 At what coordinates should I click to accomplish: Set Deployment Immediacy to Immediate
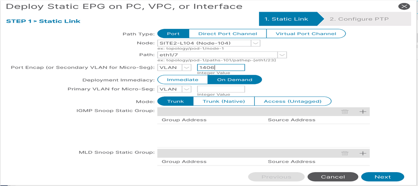coord(182,80)
